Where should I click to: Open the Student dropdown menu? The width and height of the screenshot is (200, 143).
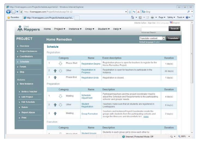[x=104, y=29]
